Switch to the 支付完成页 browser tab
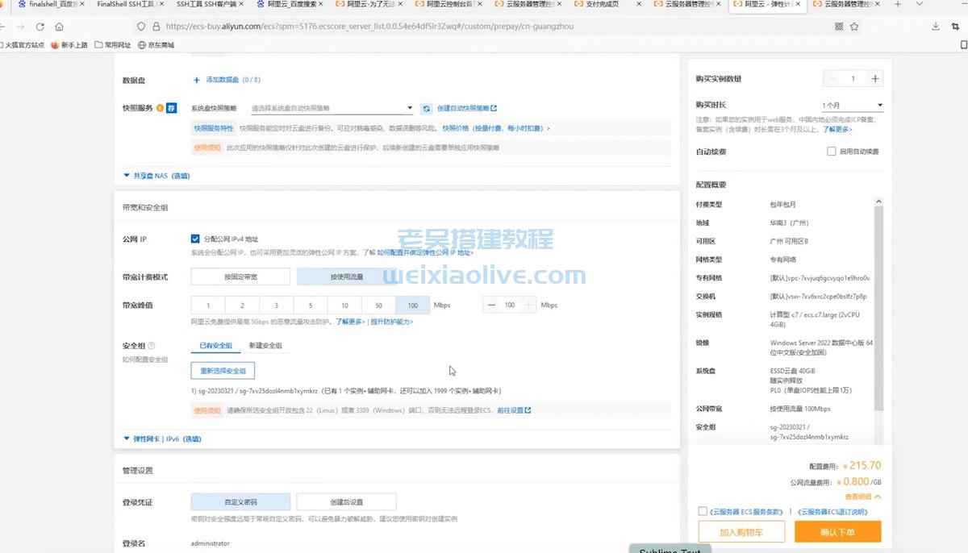 602,5
